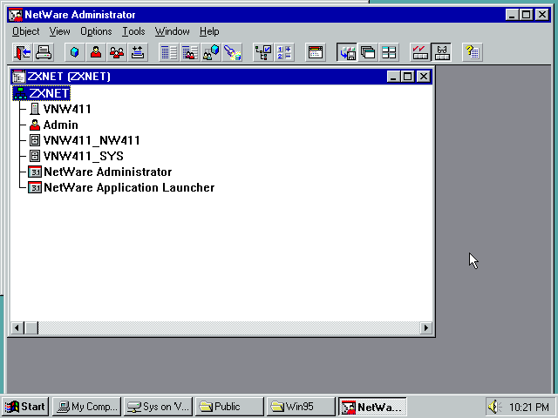Click the ZXNET organization tree icon
The width and height of the screenshot is (558, 418).
click(20, 93)
